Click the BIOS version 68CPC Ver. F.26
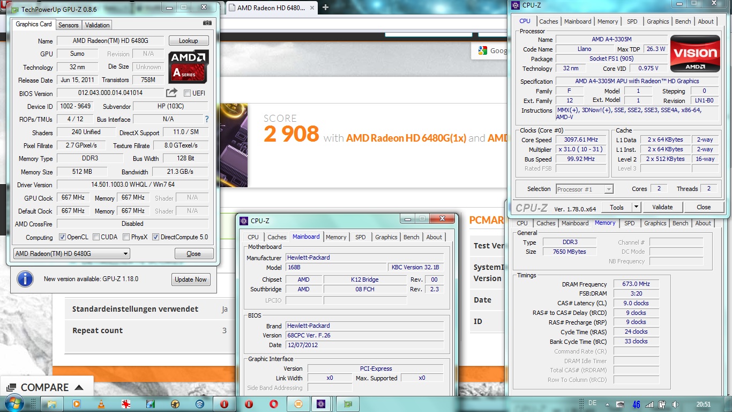732x412 pixels. [x=364, y=335]
